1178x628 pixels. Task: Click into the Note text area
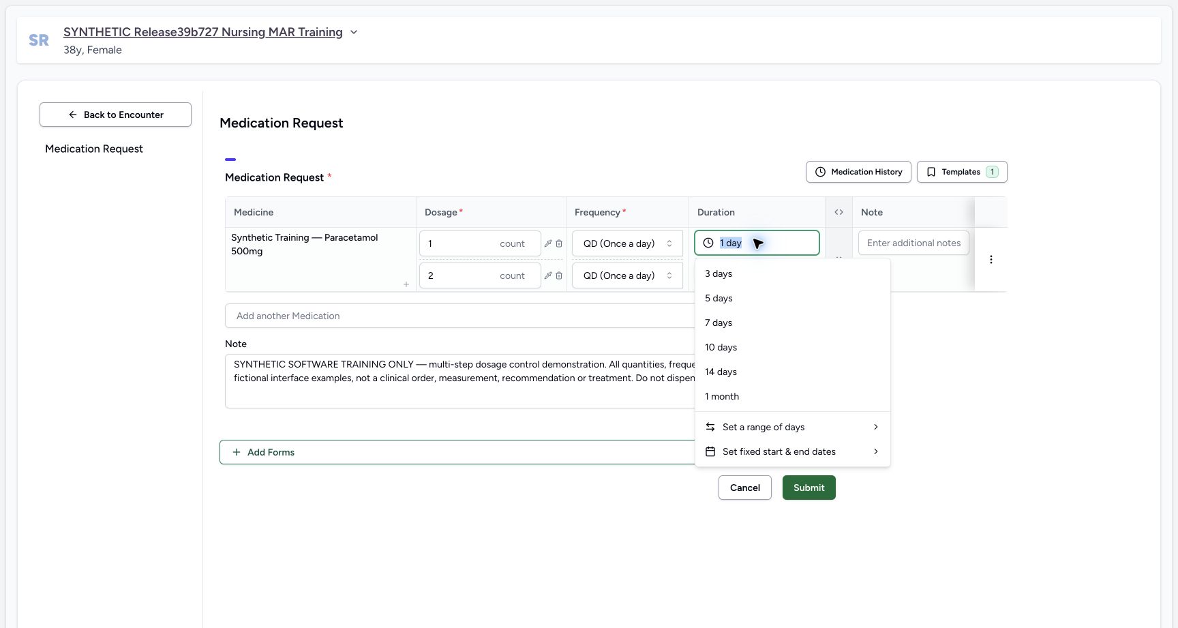pyautogui.click(x=460, y=380)
